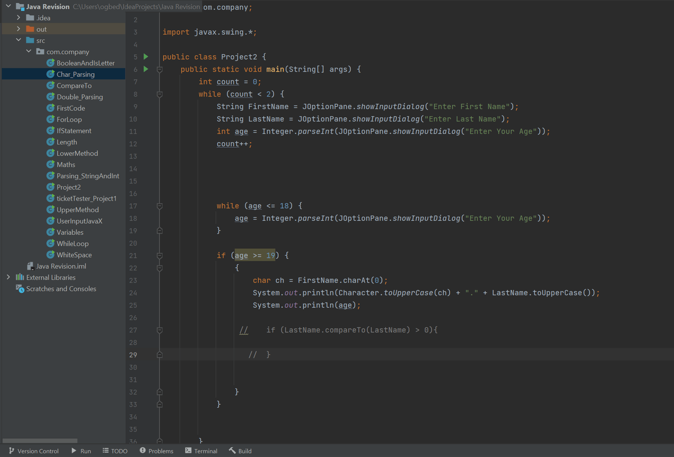Screen dimensions: 674x457
Task: Click the "Enter Last Name" string literal
Action: coord(462,119)
